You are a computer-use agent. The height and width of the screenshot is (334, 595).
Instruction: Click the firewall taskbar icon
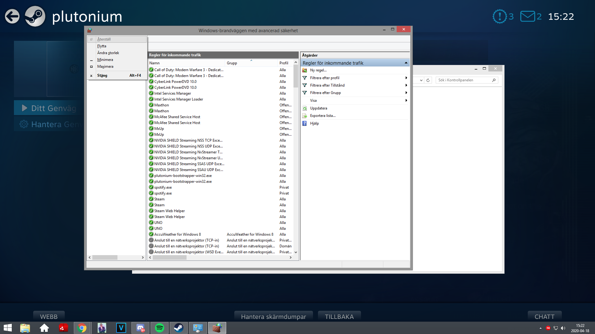[217, 328]
